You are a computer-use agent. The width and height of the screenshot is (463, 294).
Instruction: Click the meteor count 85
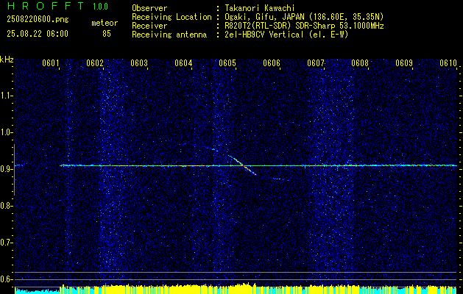(x=107, y=34)
